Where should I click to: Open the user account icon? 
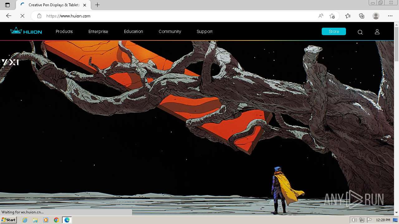pos(377,32)
